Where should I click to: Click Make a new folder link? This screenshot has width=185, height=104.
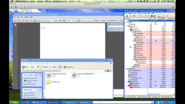point(32,78)
